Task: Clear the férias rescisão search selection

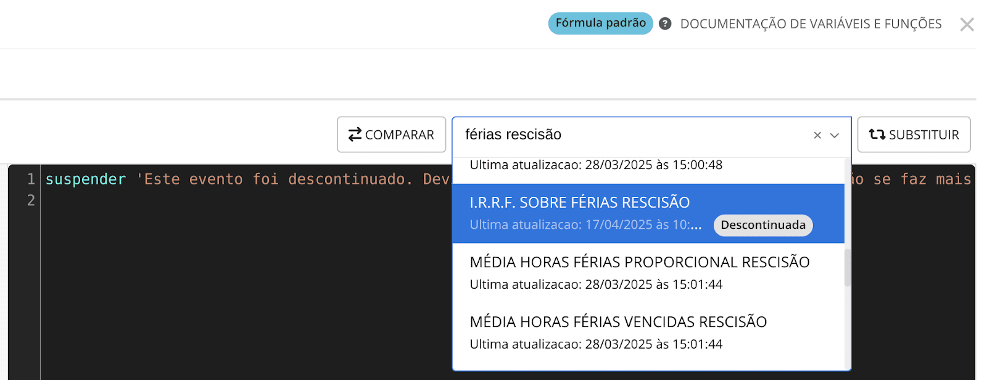Action: tap(817, 135)
